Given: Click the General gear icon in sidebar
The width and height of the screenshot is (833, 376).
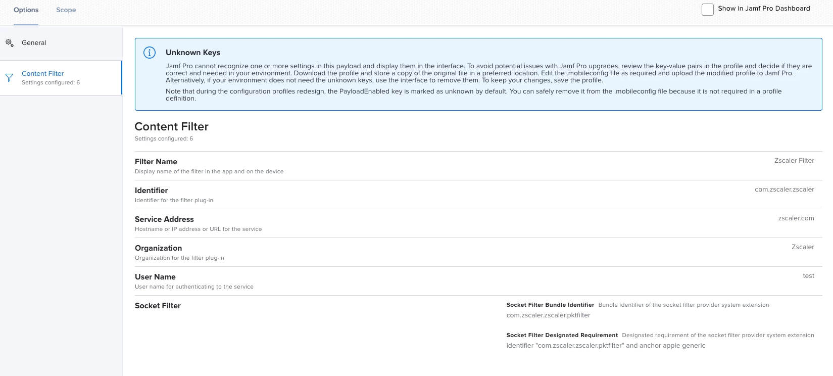Looking at the screenshot, I should [x=10, y=43].
